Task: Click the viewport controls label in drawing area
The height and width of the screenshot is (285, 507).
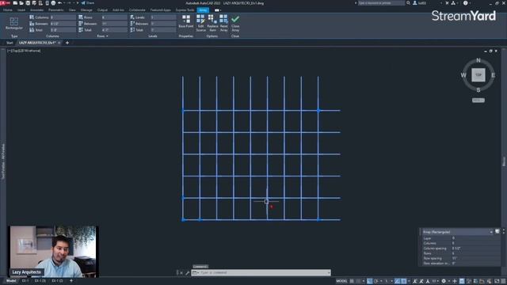Action: click(25, 51)
